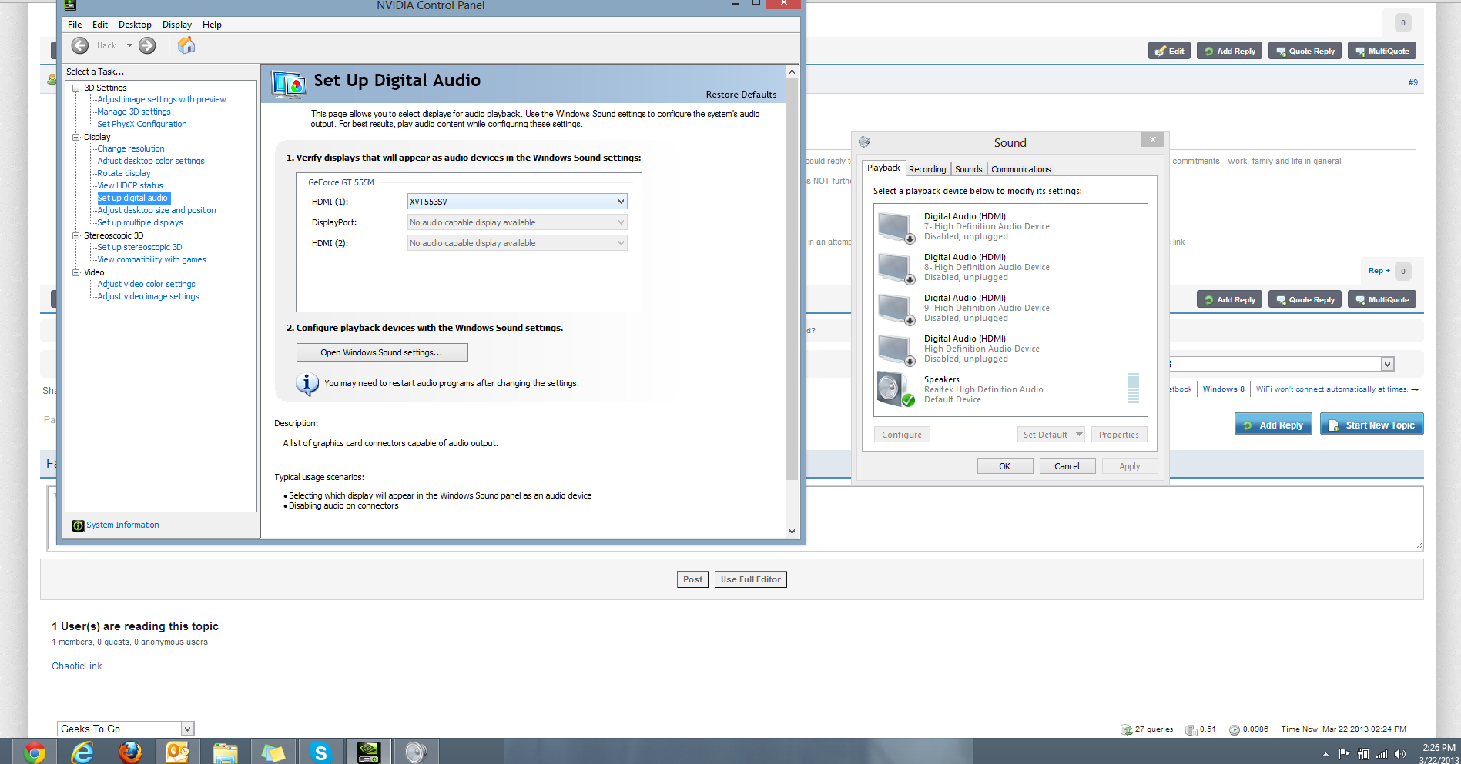Viewport: 1461px width, 764px height.
Task: Click the info icon beside restart audio note
Action: click(307, 383)
